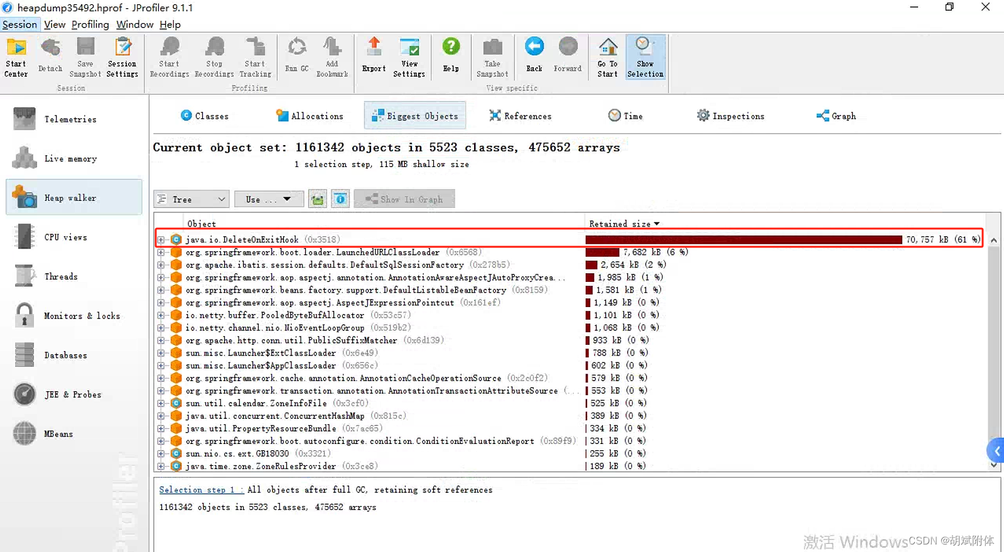This screenshot has height=552, width=1004.
Task: Click the blue info icon button
Action: pyautogui.click(x=340, y=199)
